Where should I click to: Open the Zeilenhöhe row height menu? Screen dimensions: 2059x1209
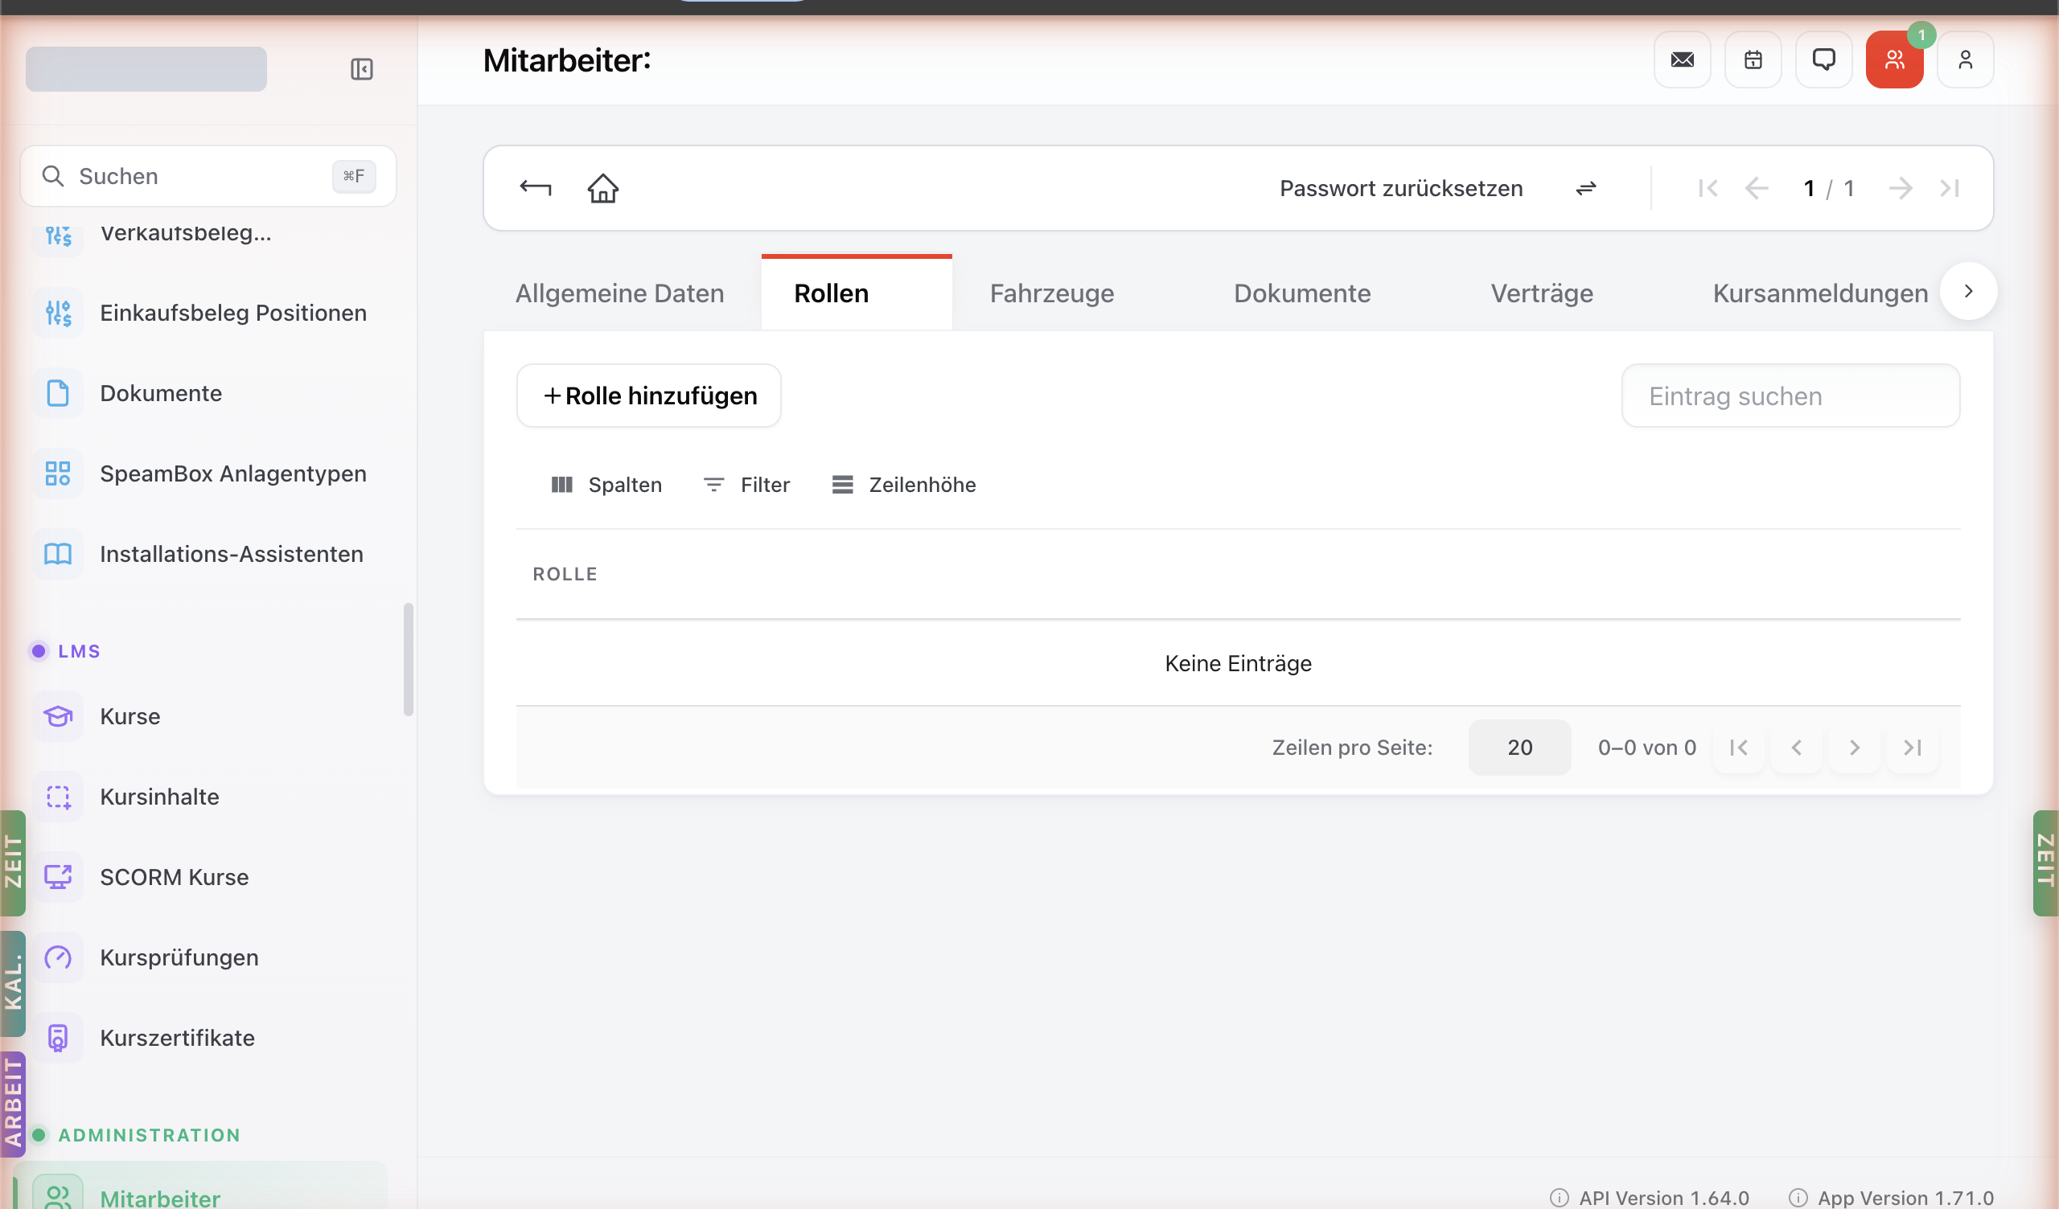(904, 486)
